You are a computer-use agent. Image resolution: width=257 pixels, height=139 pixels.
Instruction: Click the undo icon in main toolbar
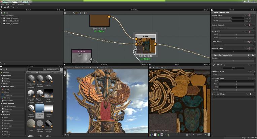(11, 7)
